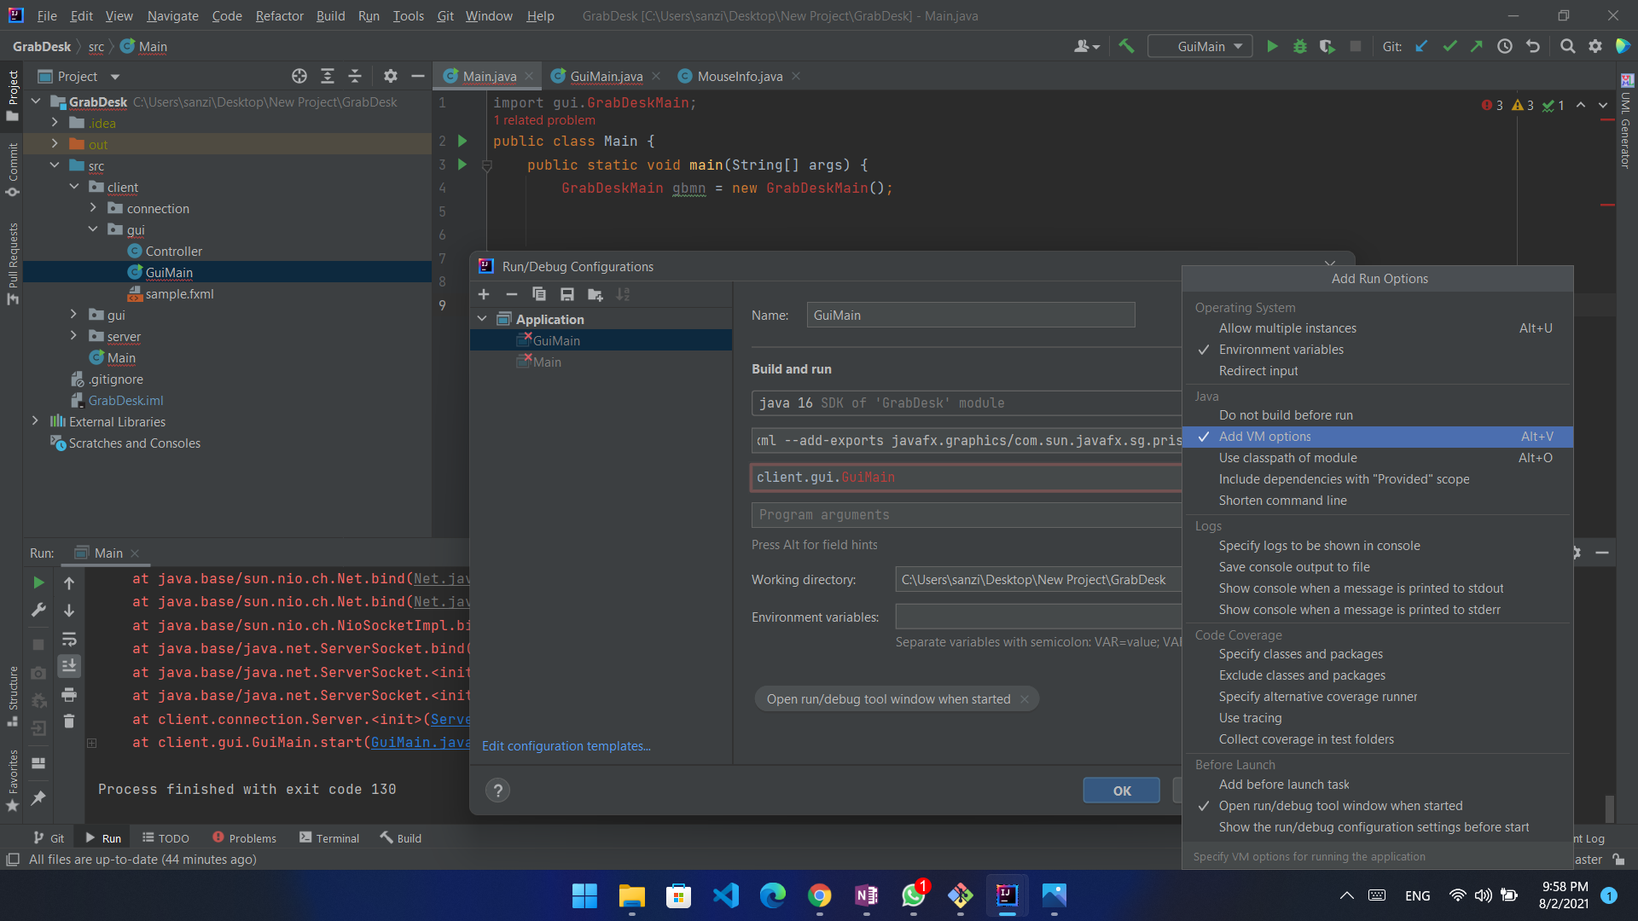1638x921 pixels.
Task: Toggle soft-wrap in Run console
Action: coord(69,639)
